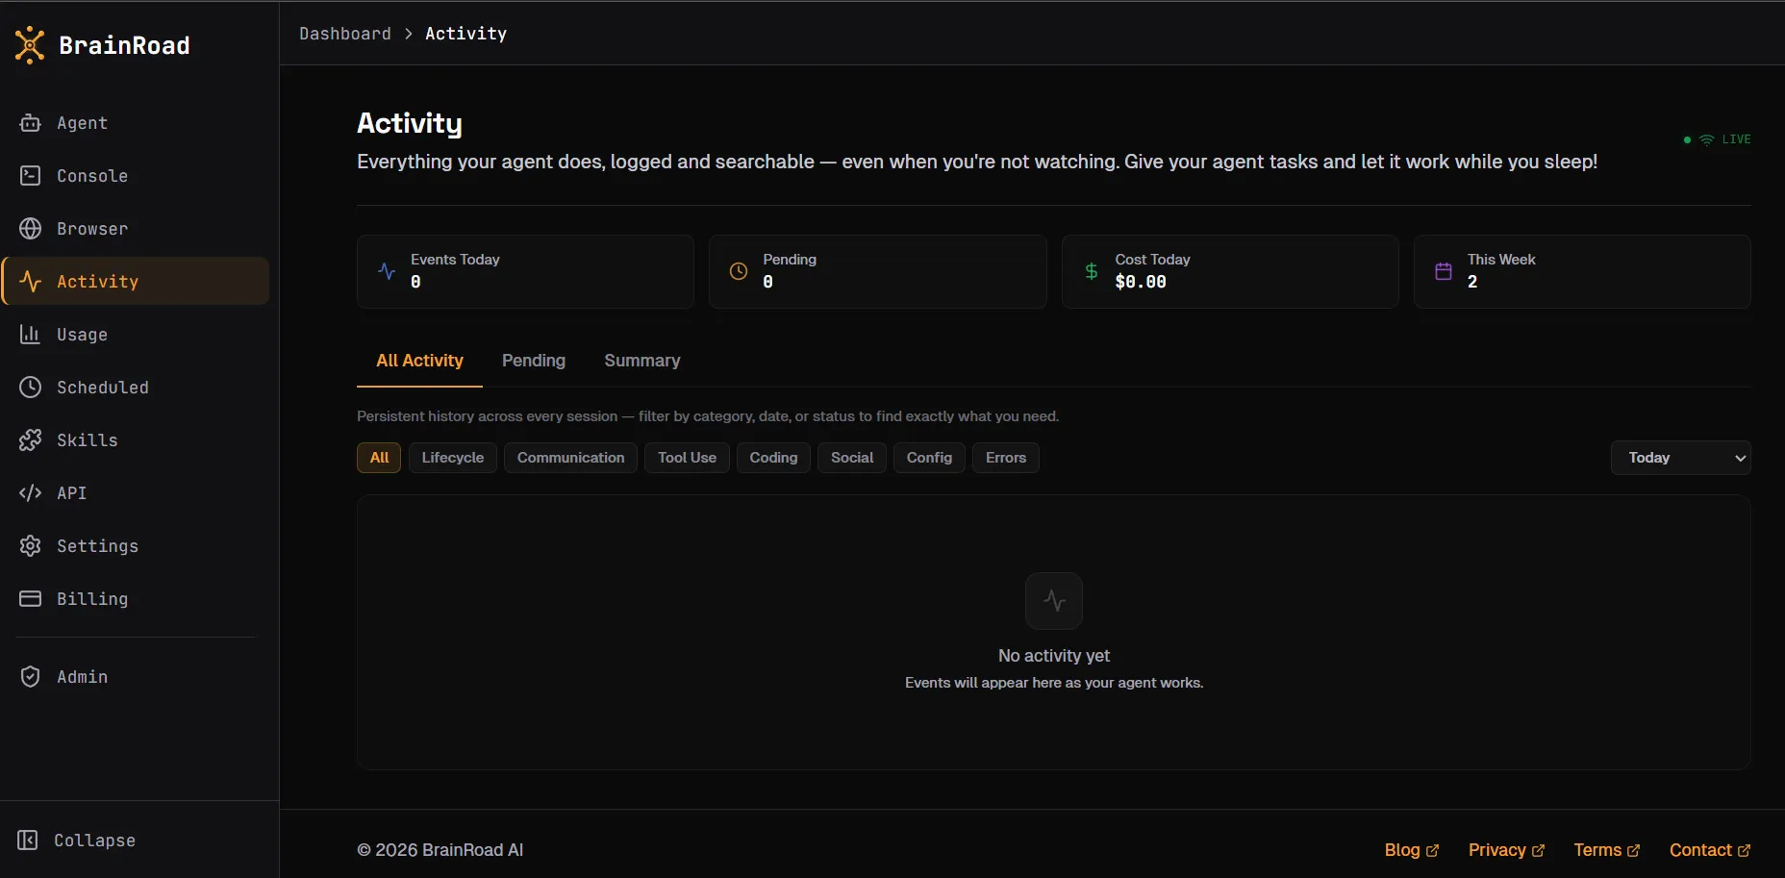Screen dimensions: 1785x878
Task: Open the Today date range dropdown
Action: click(x=1681, y=458)
